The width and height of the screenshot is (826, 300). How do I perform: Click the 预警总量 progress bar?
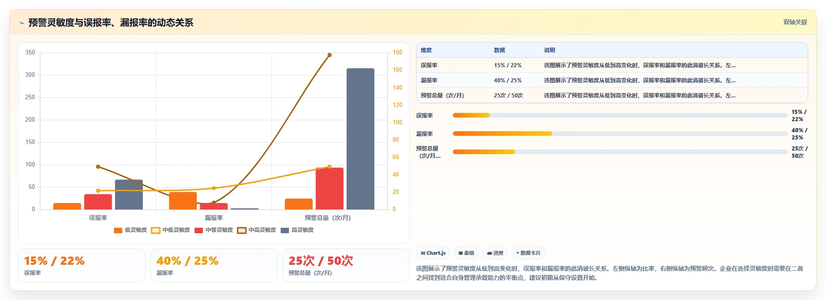pos(620,152)
